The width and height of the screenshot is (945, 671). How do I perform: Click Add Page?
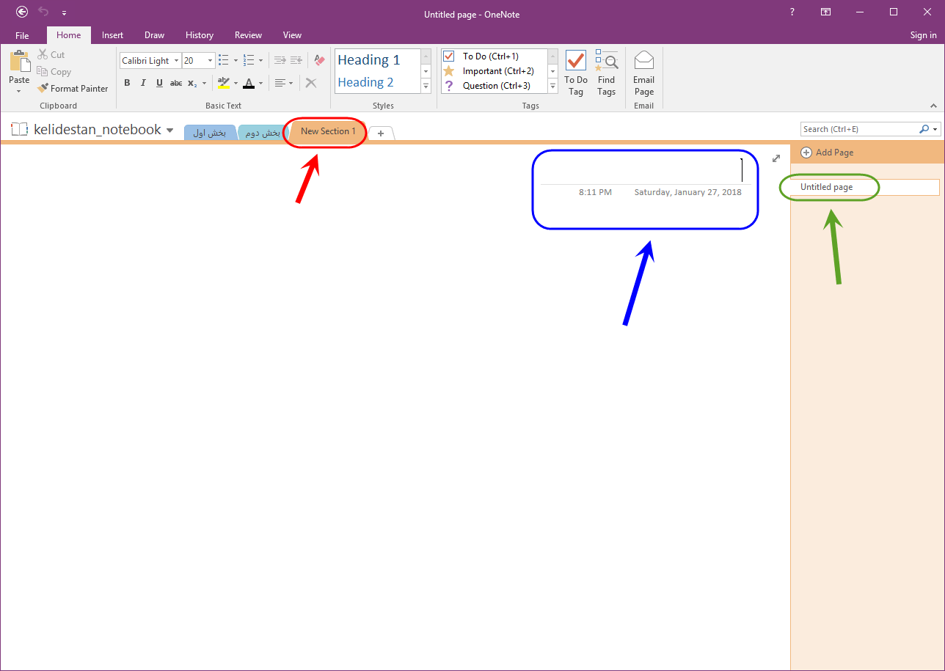pos(827,153)
